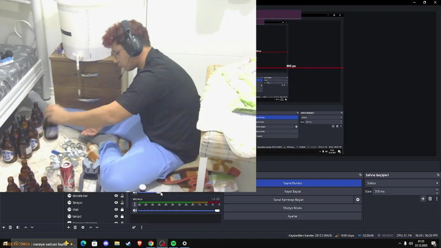Open the Soldur transition dropdown
Image resolution: width=441 pixels, height=248 pixels.
pos(402,183)
